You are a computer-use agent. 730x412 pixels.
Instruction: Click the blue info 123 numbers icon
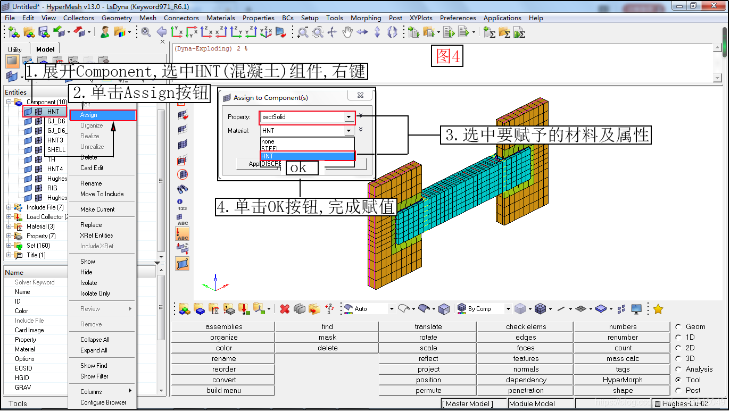[x=182, y=205]
